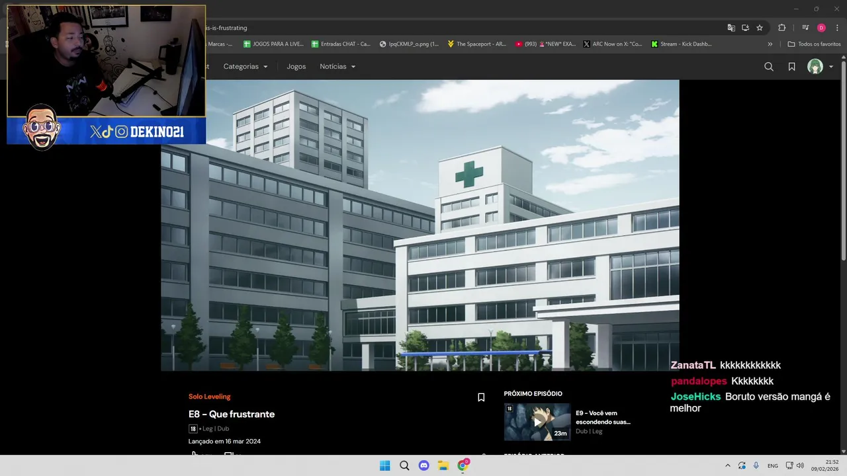
Task: Click pandalopes chat username
Action: click(x=699, y=381)
